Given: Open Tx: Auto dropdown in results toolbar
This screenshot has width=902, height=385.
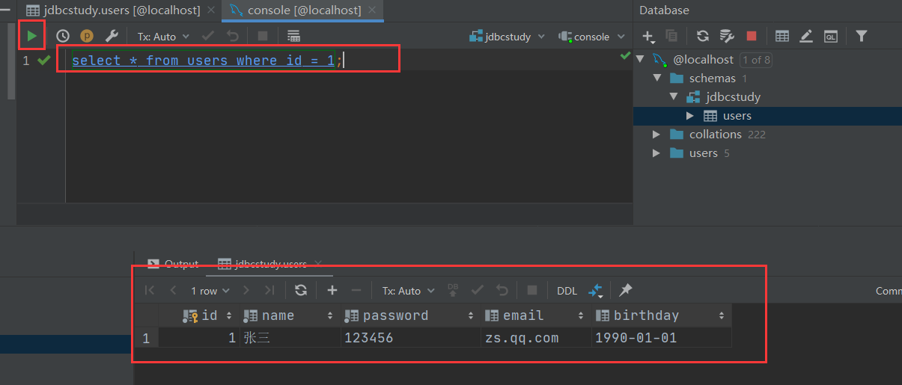Looking at the screenshot, I should [x=408, y=290].
